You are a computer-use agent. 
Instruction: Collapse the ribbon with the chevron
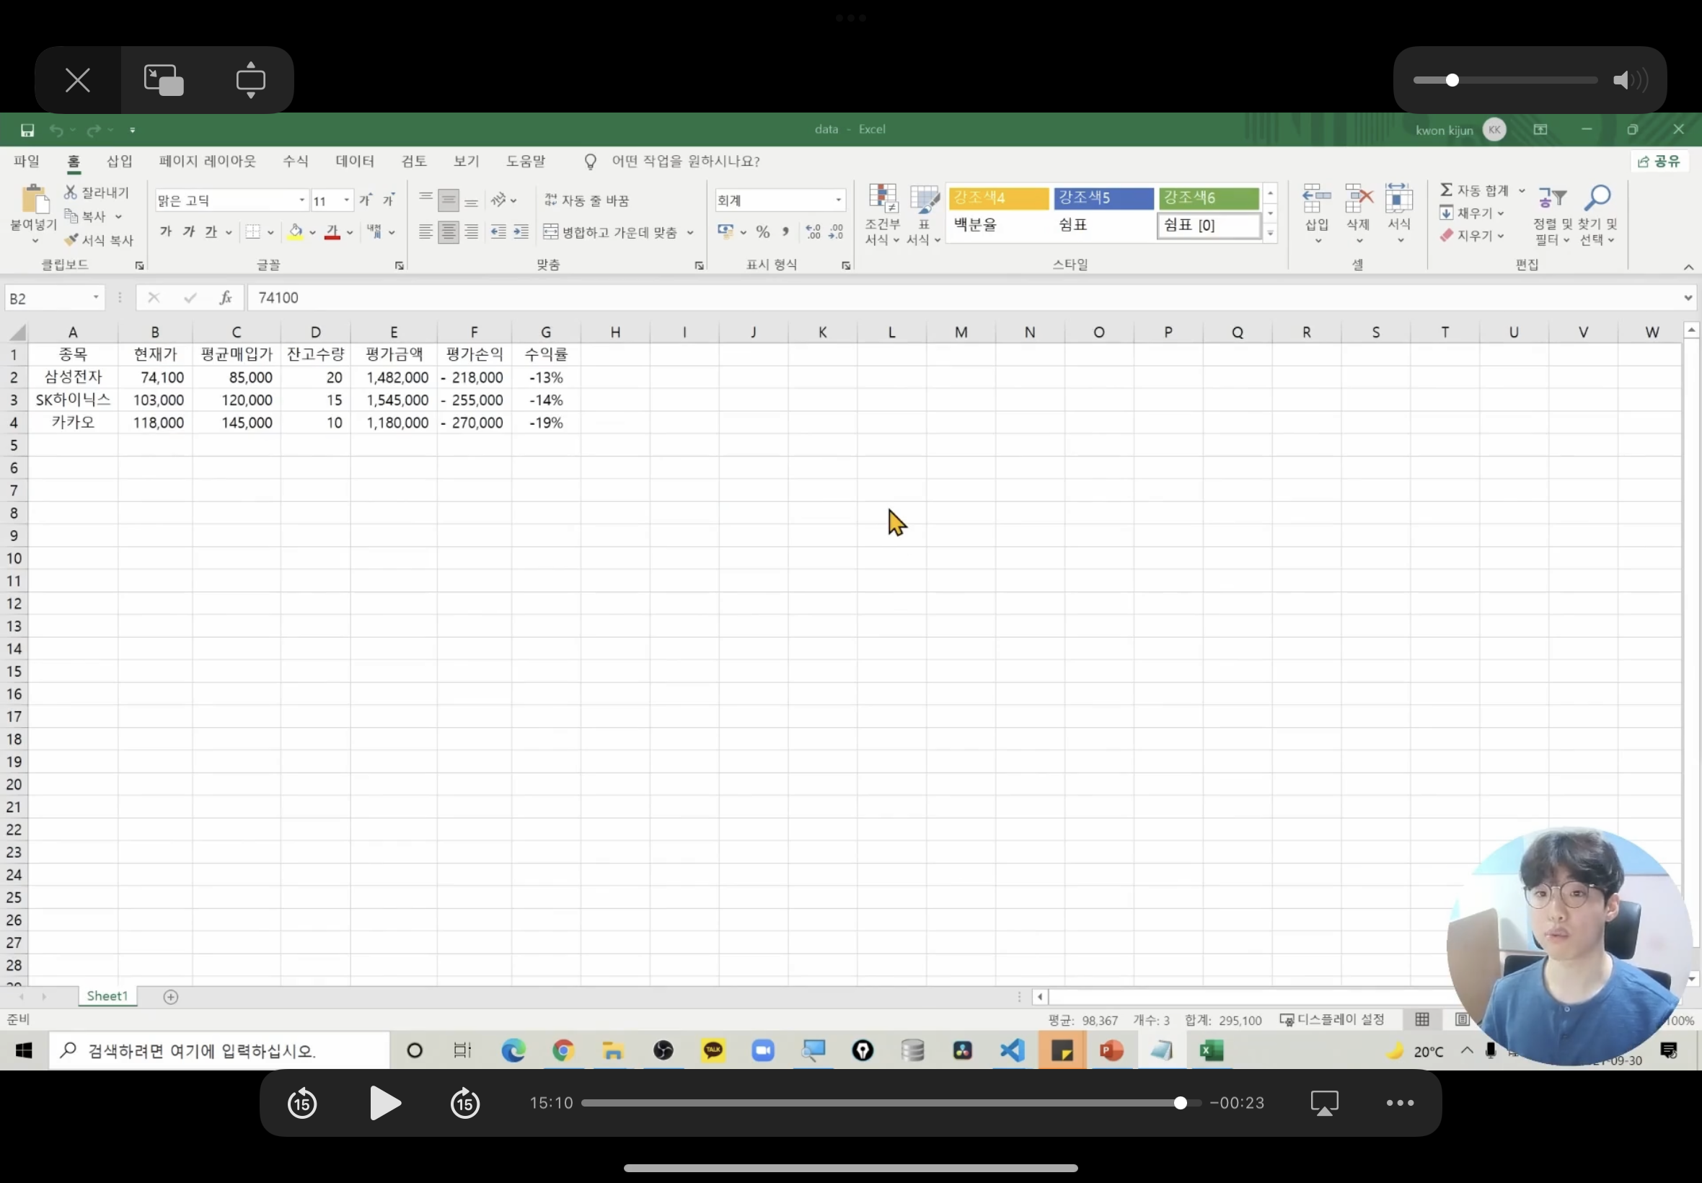[1689, 267]
